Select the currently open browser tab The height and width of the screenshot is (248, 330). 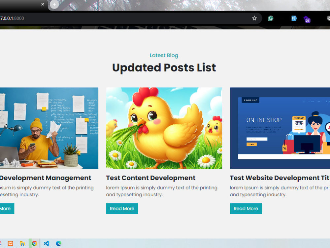click(20, 4)
